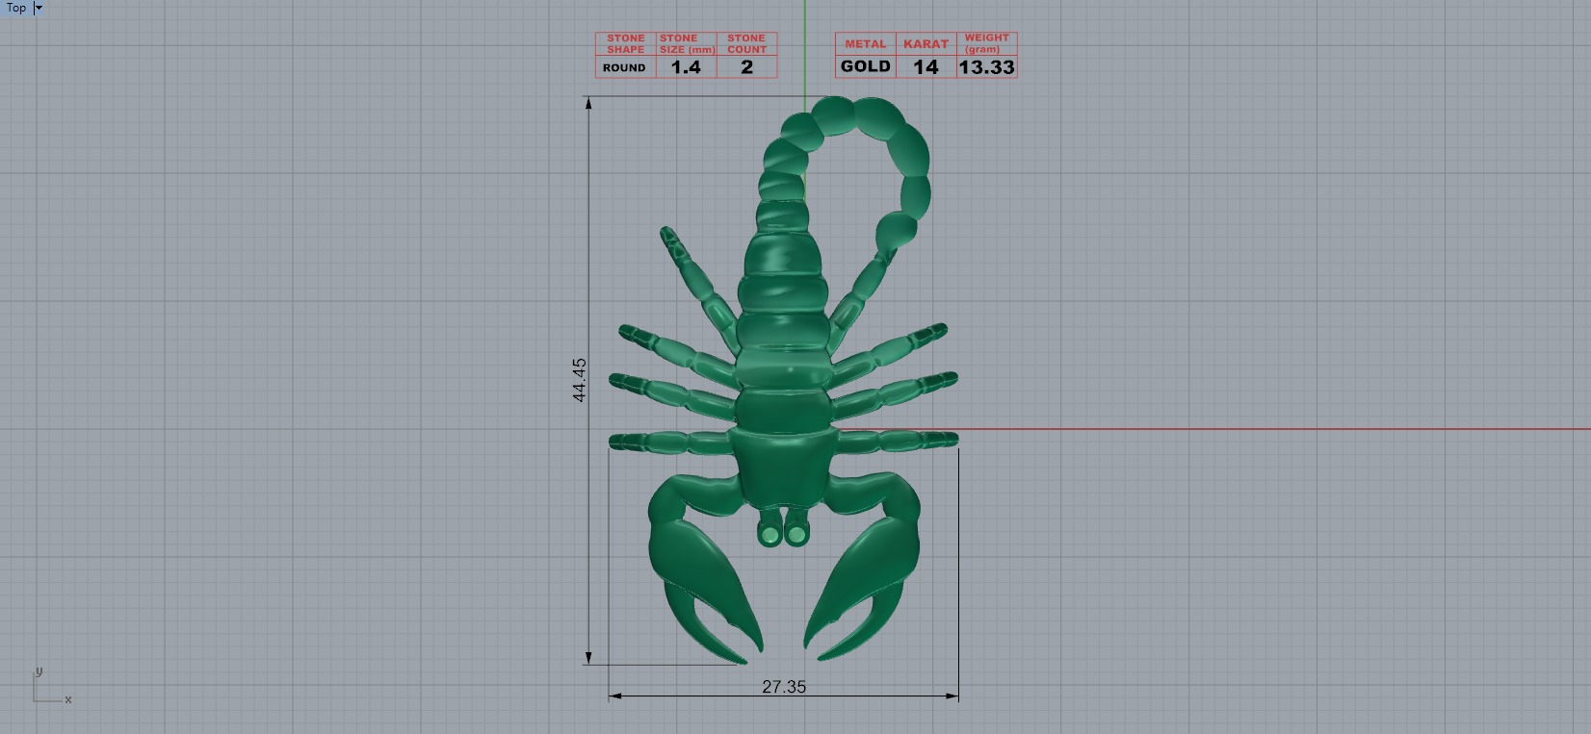This screenshot has height=734, width=1591.
Task: Click the GOLD metal value
Action: (x=866, y=66)
